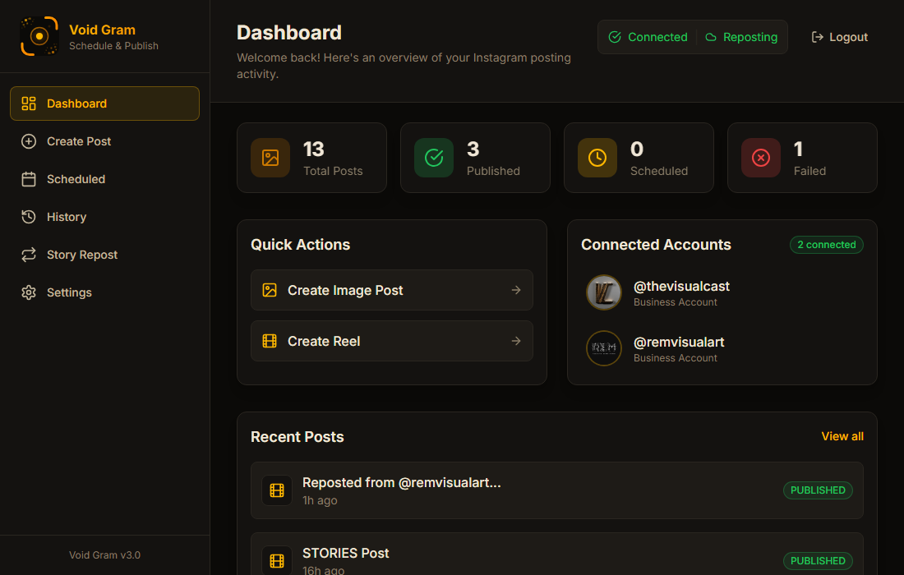Expand the Create Reel action arrow

[516, 341]
